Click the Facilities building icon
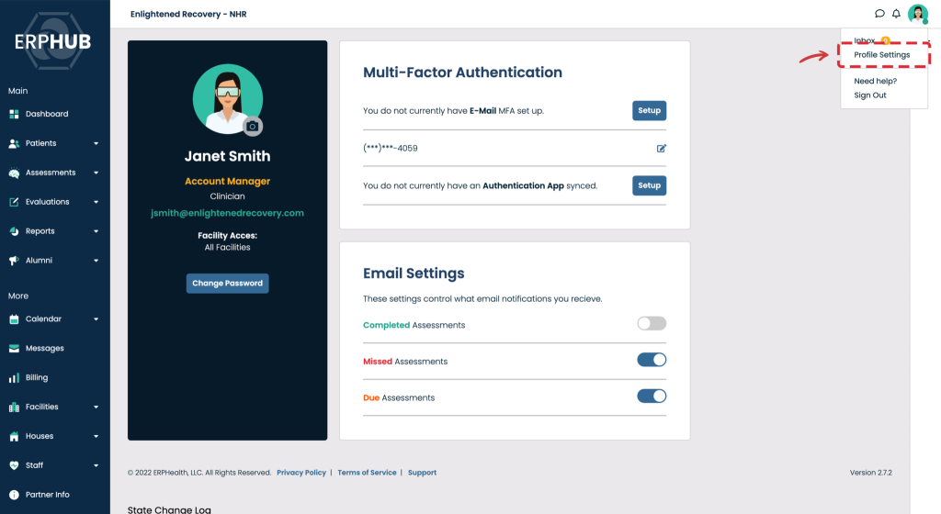Viewport: 941px width, 514px height. click(14, 408)
